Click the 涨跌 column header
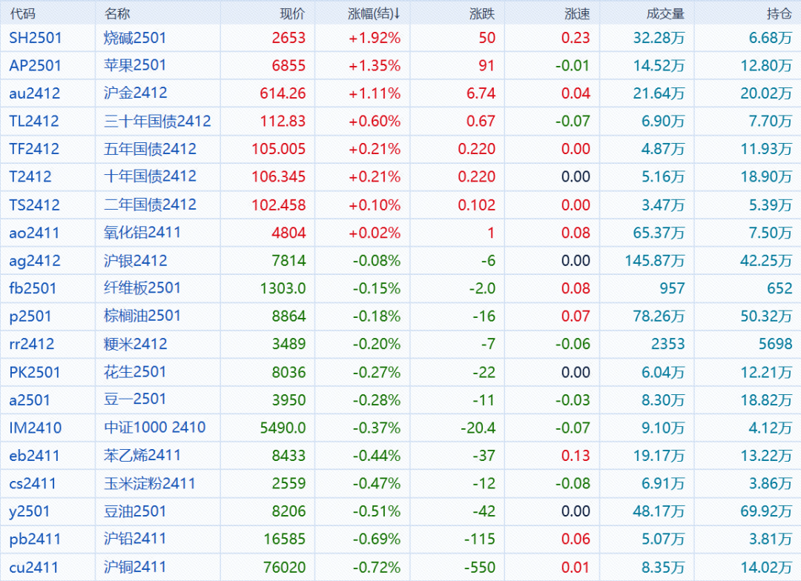Screen dimensions: 801x581 click(x=482, y=14)
